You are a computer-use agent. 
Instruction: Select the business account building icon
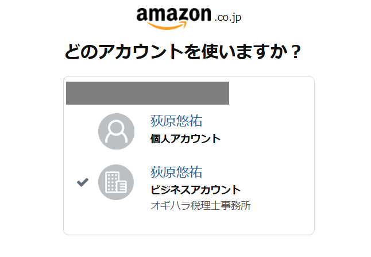[116, 182]
